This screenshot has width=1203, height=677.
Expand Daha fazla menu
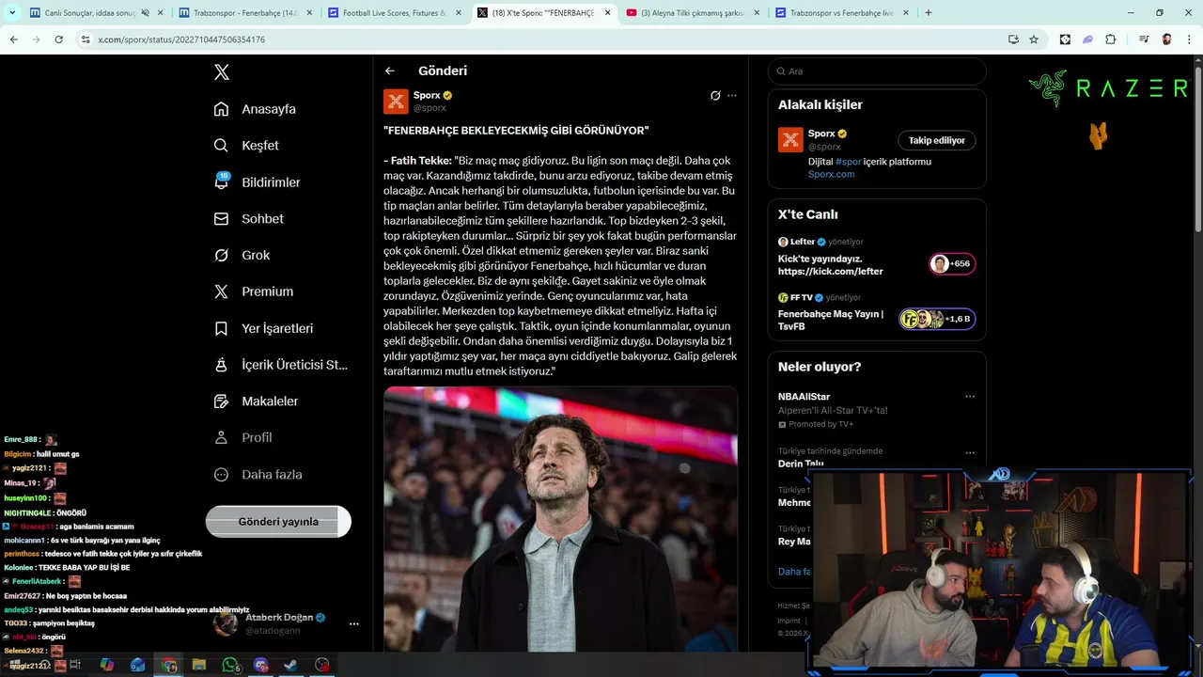(x=258, y=475)
